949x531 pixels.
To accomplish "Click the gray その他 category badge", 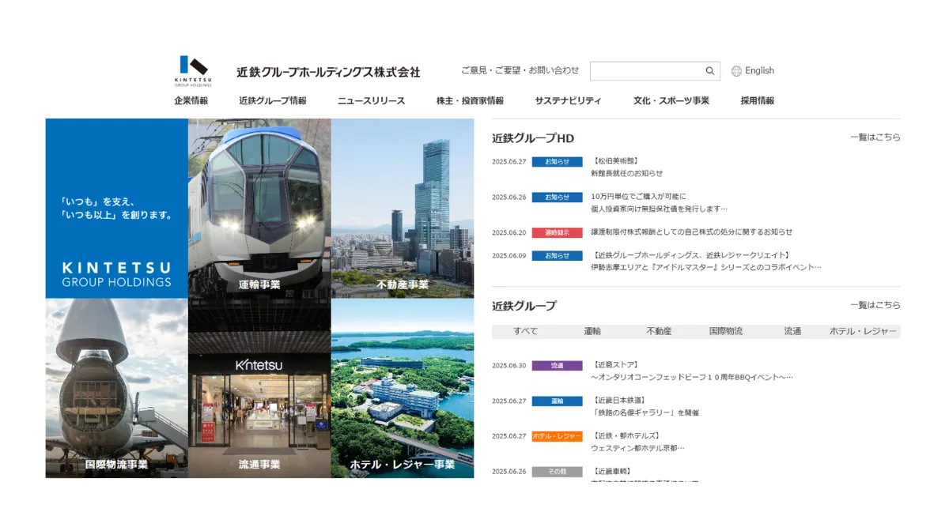I will pos(557,472).
